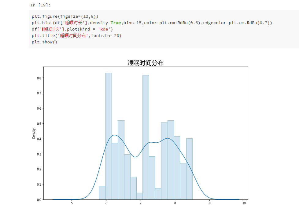The height and width of the screenshot is (219, 299).
Task: Click the kde plot code line
Action: [72, 29]
